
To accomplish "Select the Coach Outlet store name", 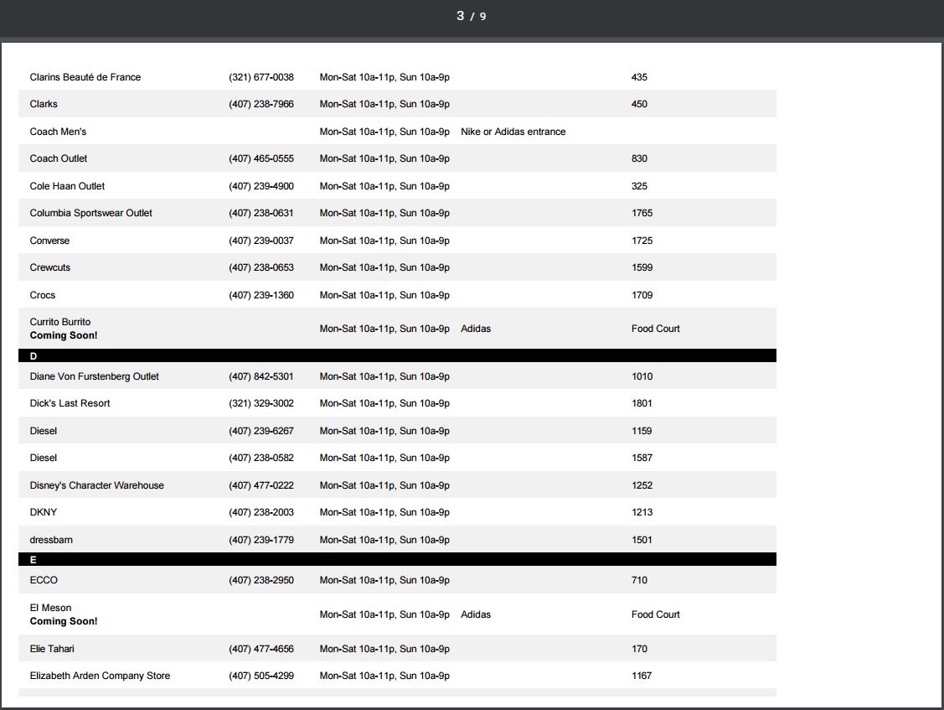I will pyautogui.click(x=59, y=158).
